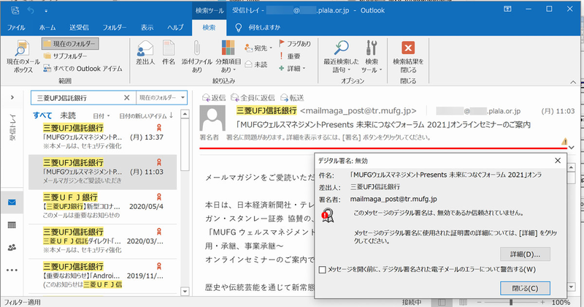This screenshot has height=307, width=584.
Task: Open People view in navigation bar
Action: click(x=12, y=247)
